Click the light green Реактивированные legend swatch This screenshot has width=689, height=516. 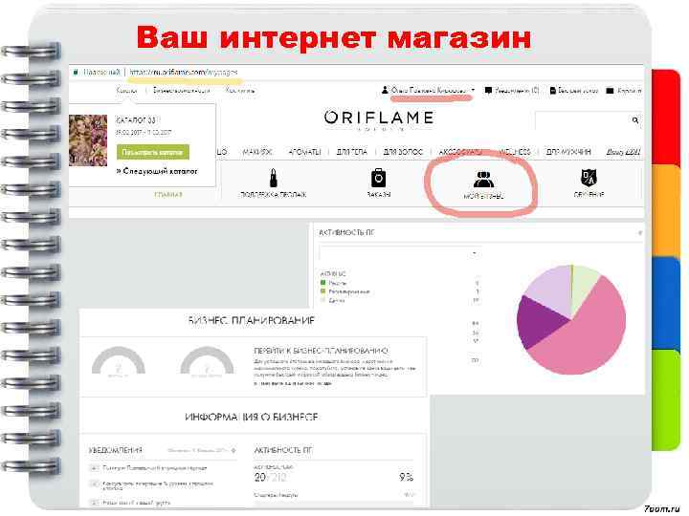click(x=323, y=291)
